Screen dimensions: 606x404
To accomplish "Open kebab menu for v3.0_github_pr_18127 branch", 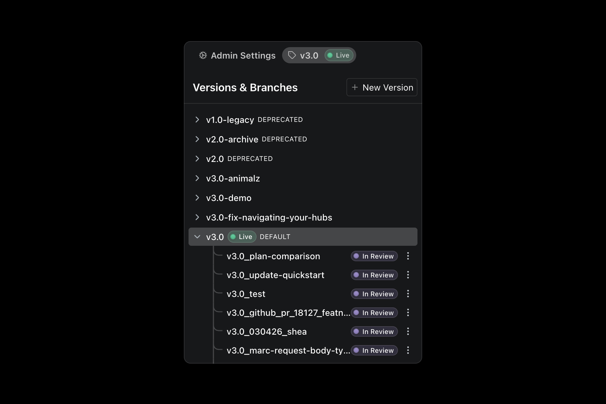I will [408, 313].
